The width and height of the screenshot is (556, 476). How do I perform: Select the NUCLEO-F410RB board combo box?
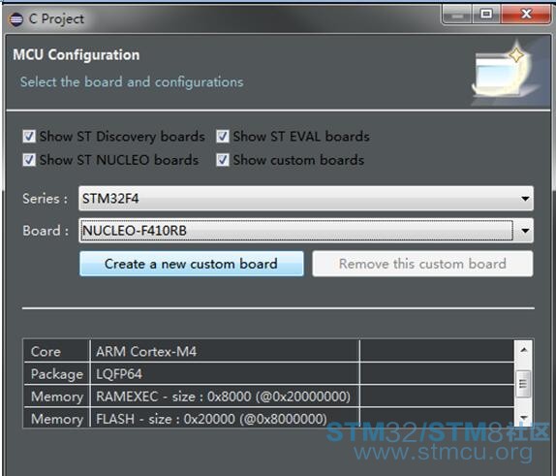tap(306, 231)
